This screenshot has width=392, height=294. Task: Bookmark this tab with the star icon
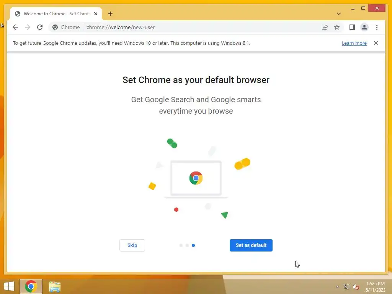337,27
